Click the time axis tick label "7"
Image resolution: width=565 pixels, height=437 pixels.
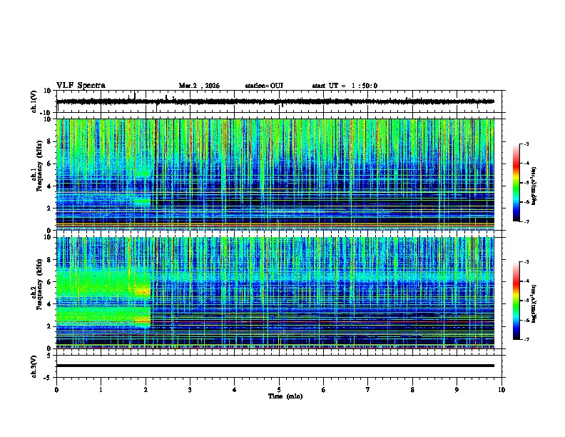point(368,390)
